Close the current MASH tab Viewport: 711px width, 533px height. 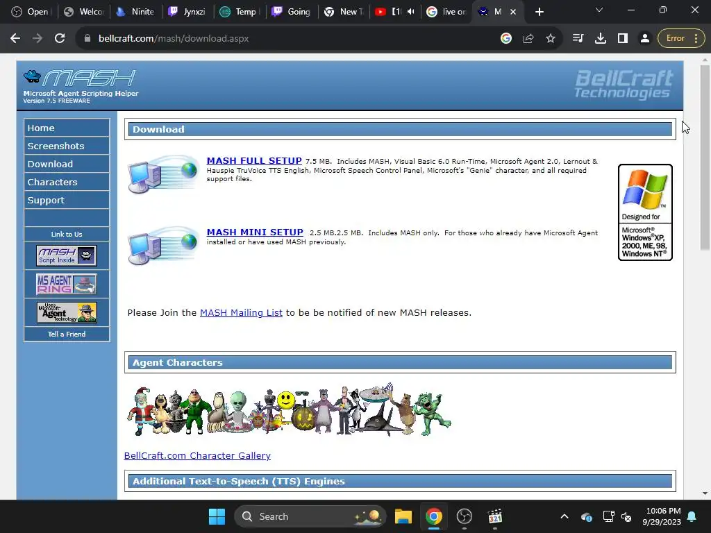coord(513,12)
